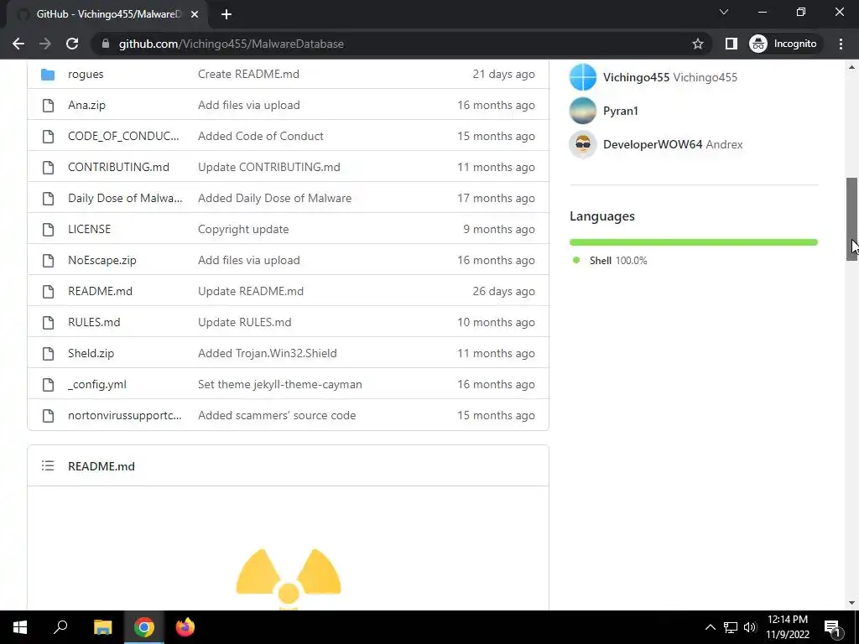Open the rogues folder
Screen dimensions: 859x644
pos(86,75)
